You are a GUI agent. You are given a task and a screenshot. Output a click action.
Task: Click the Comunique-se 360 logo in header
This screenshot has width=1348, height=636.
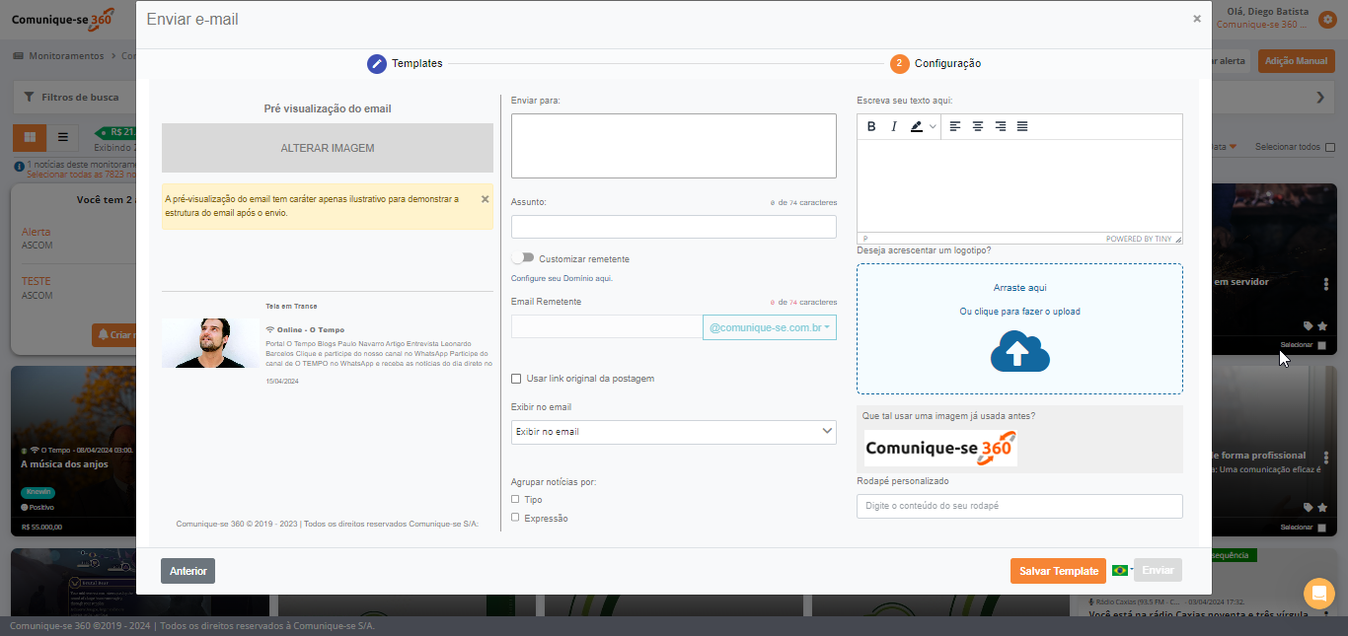(63, 19)
